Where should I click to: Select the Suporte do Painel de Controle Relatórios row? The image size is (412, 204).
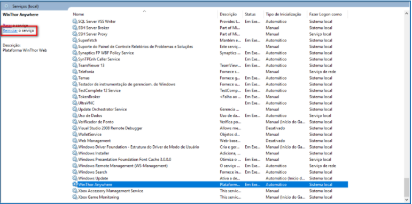pos(210,47)
